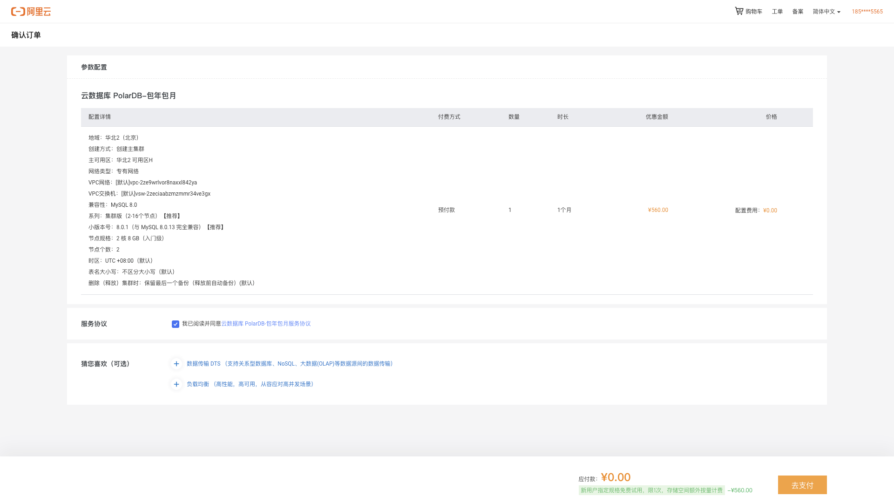The image size is (894, 503).
Task: Open account menu 185****5565
Action: pos(867,12)
